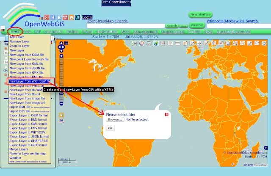Select the black four-arrow move toolbar icon

(x=199, y=43)
